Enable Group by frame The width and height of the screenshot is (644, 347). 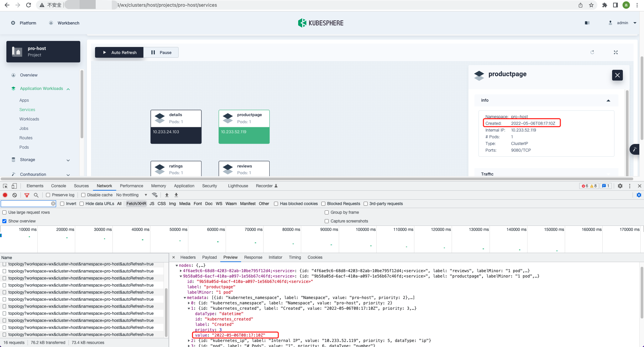(x=327, y=212)
